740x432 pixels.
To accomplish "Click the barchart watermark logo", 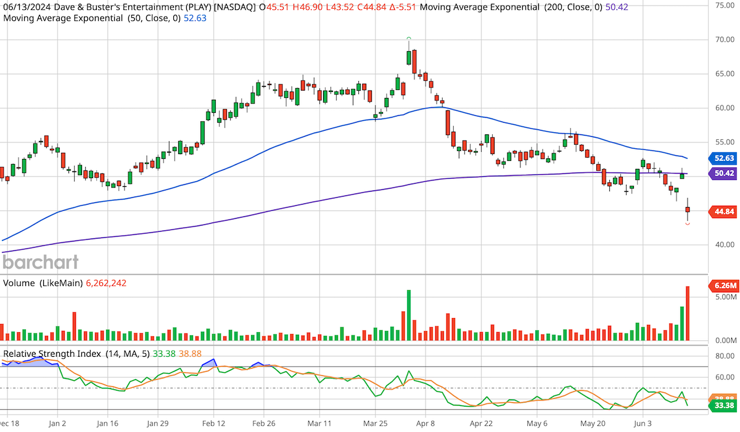I will tap(39, 262).
